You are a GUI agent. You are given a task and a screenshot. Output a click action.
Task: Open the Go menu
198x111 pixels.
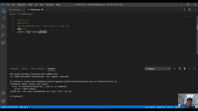pyautogui.click(x=36, y=5)
